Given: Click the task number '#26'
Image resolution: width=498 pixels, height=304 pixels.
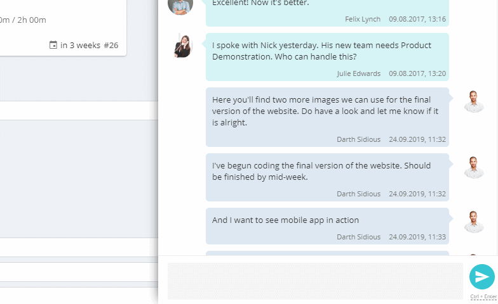Looking at the screenshot, I should [x=111, y=46].
